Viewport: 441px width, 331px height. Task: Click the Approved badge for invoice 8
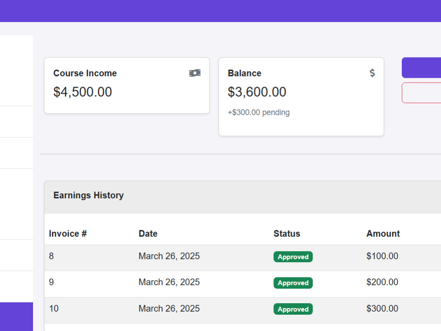(x=293, y=257)
